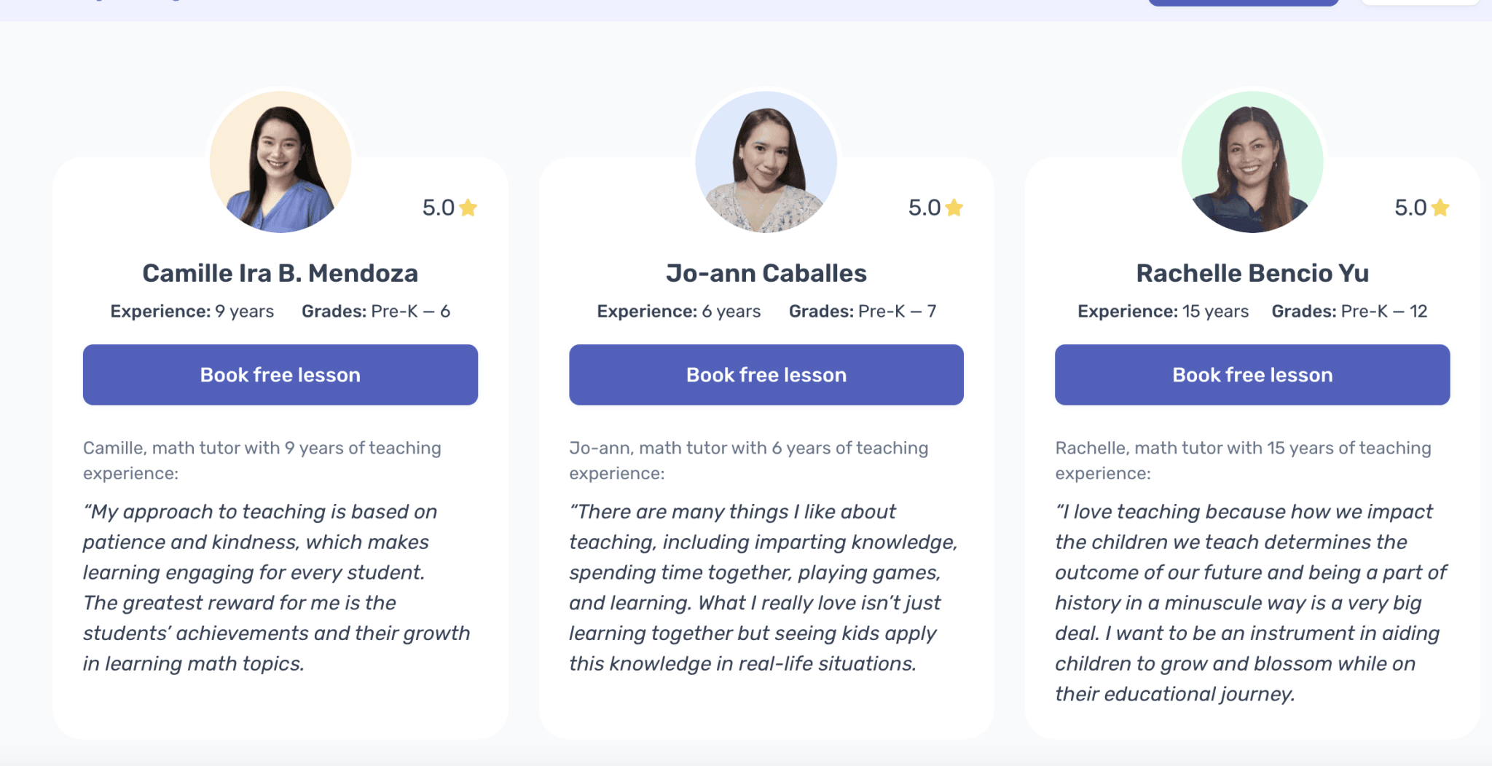
Task: Click Camille's "Experience: 9 years" label
Action: tap(192, 312)
